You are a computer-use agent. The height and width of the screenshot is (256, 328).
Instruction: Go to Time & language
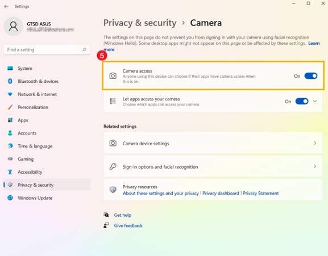pos(47,146)
